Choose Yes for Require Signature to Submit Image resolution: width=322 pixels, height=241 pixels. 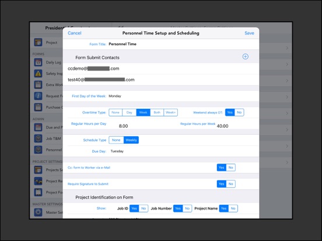tap(222, 184)
